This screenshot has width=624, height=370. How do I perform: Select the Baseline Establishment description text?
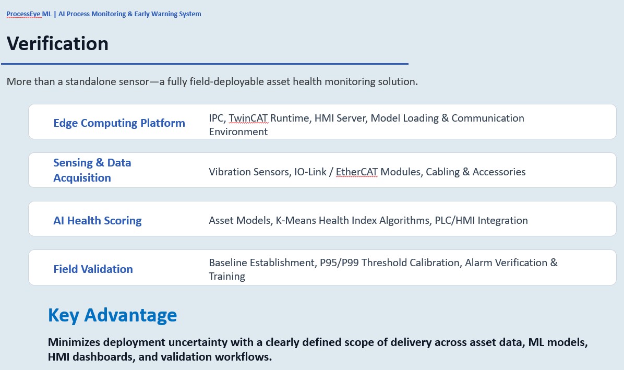pos(383,269)
